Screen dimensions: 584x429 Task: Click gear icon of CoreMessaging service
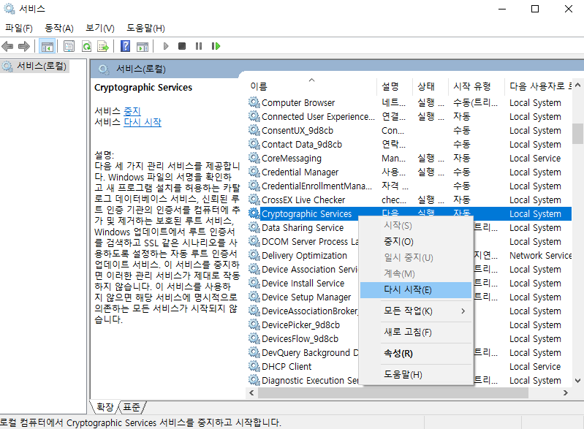[x=254, y=158]
